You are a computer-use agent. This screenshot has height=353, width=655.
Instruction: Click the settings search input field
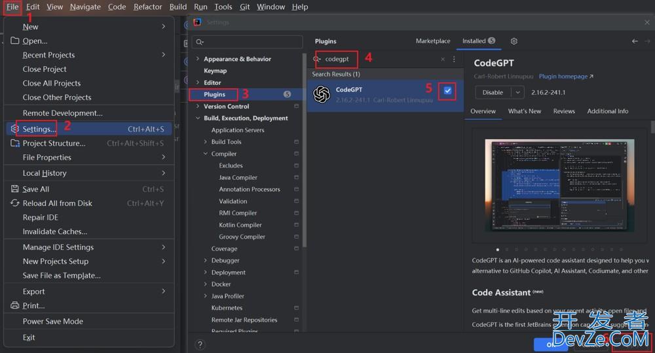(248, 42)
